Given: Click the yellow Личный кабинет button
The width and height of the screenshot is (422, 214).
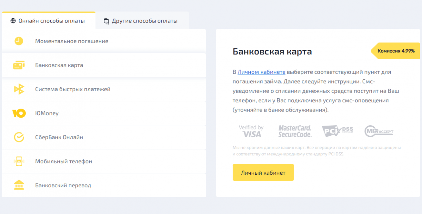Looking at the screenshot, I should click(x=263, y=173).
